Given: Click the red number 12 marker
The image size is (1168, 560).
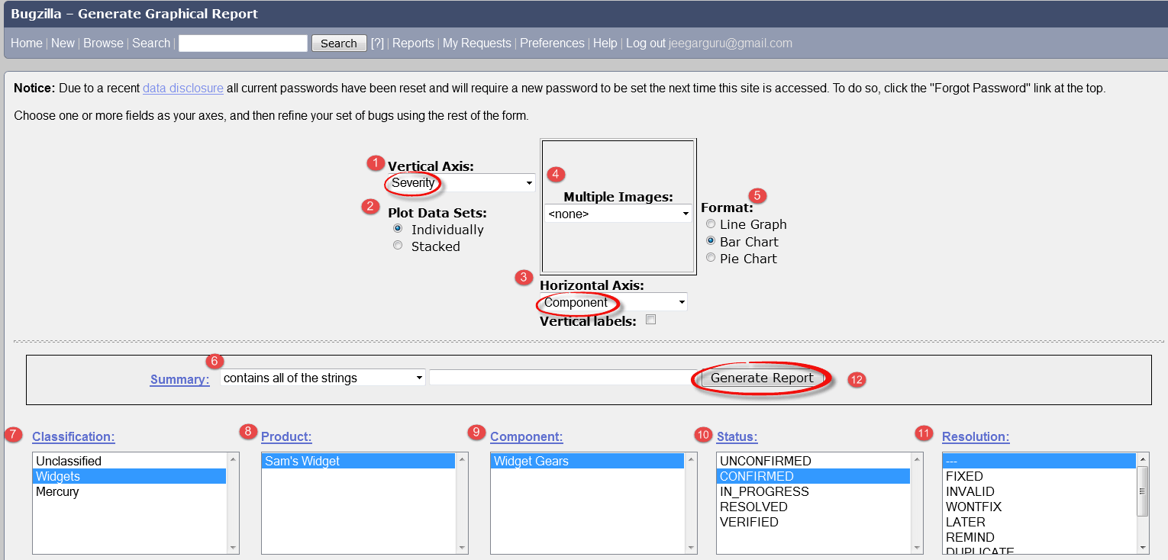Looking at the screenshot, I should point(857,379).
